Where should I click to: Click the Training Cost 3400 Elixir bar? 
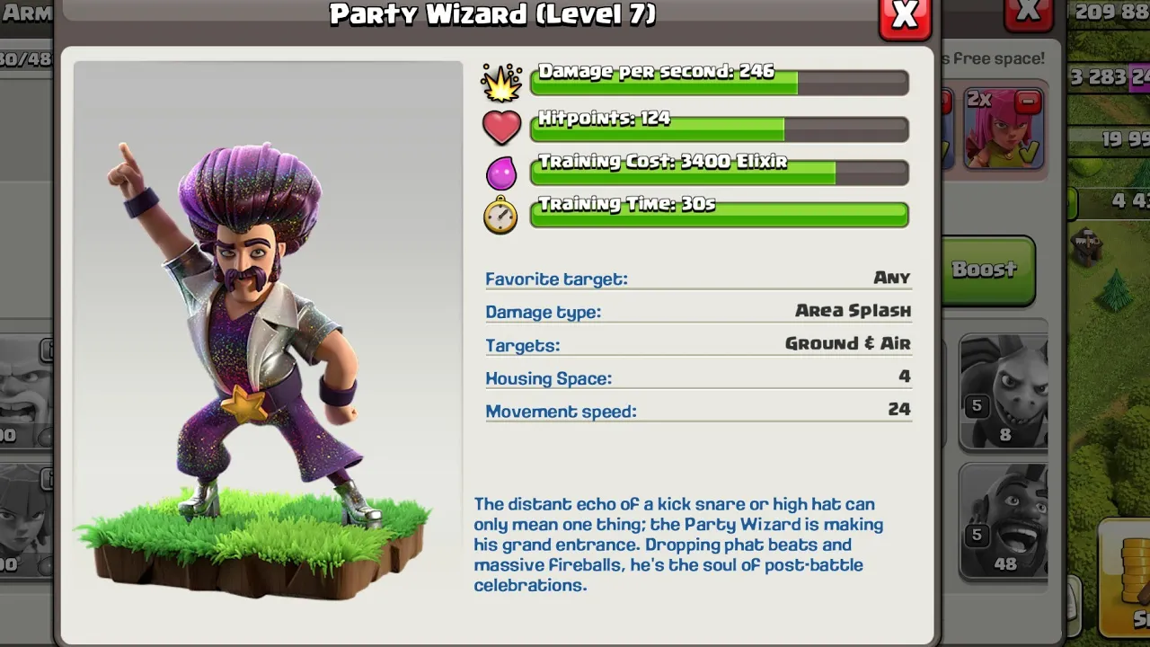tap(720, 169)
